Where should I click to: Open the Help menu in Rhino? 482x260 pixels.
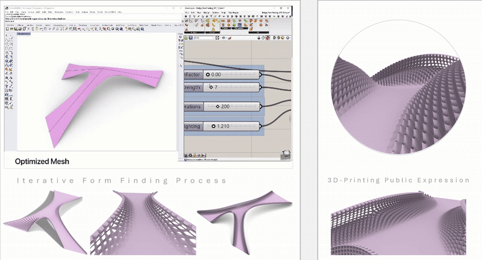point(120,11)
